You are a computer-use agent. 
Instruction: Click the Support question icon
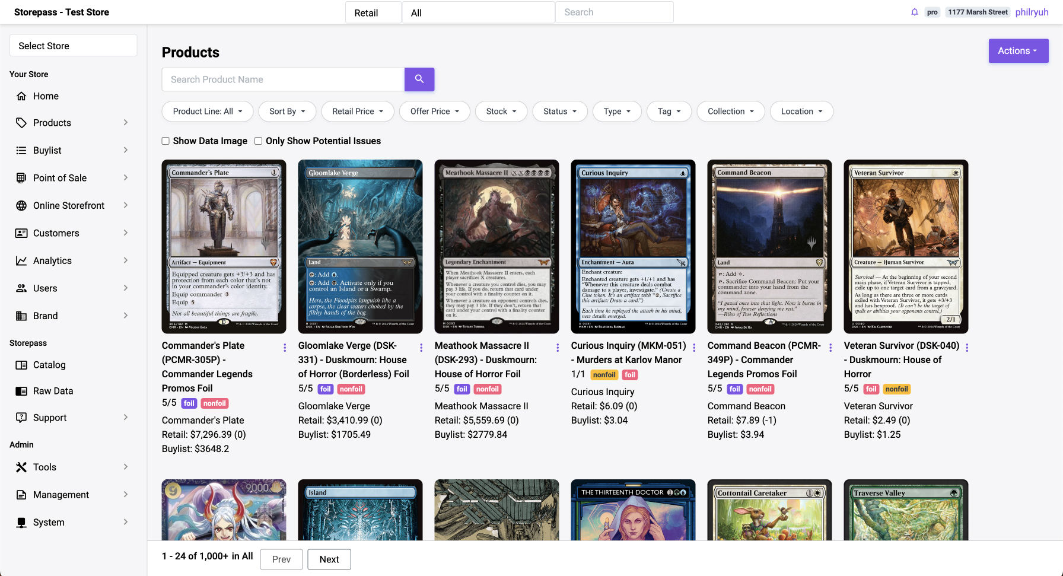pos(21,418)
